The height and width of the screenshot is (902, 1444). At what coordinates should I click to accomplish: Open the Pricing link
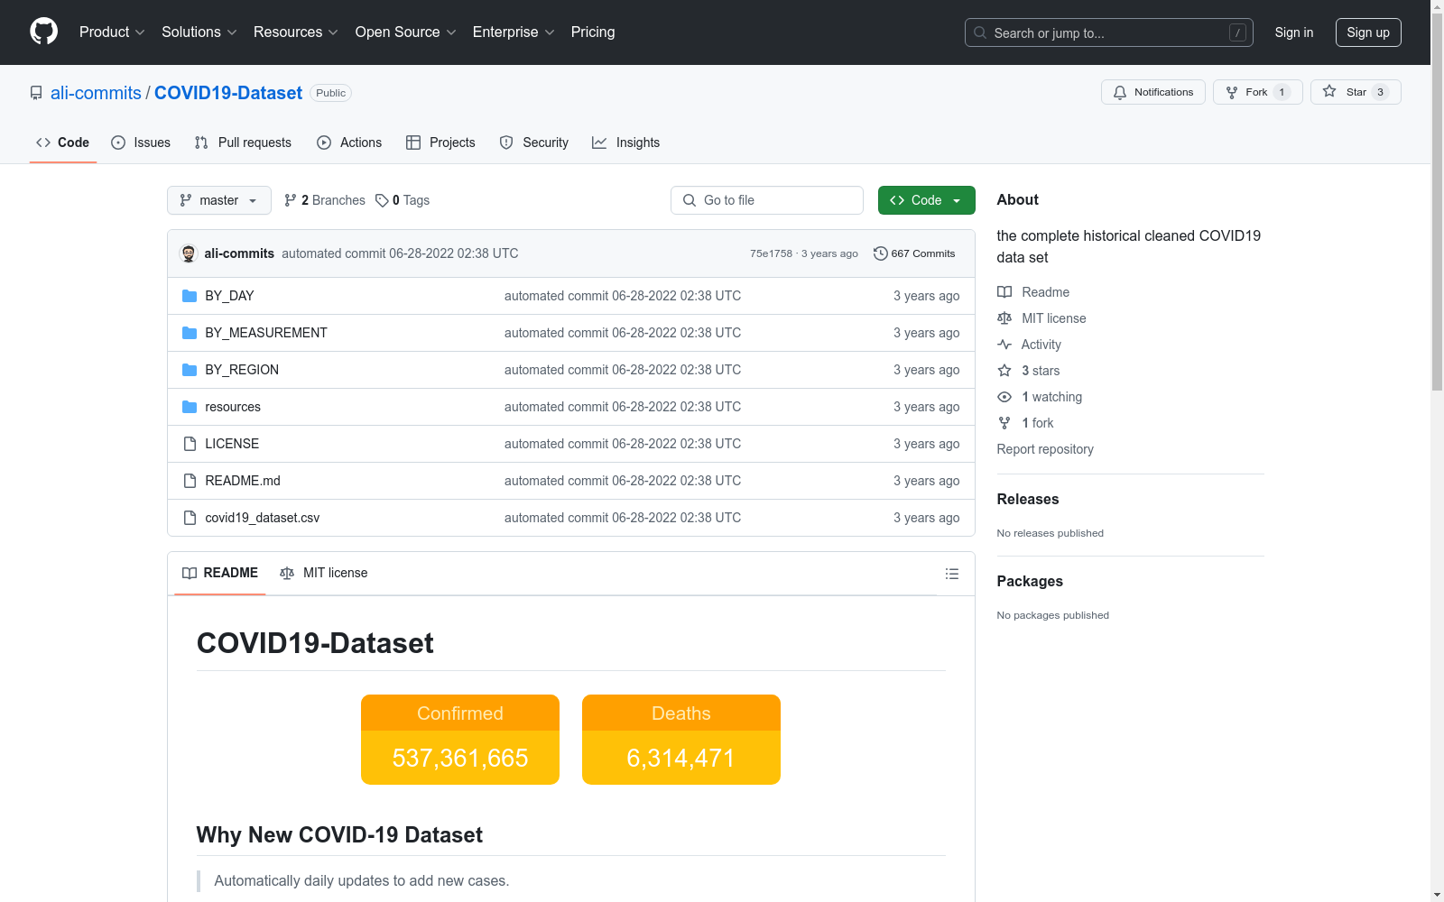click(x=593, y=32)
